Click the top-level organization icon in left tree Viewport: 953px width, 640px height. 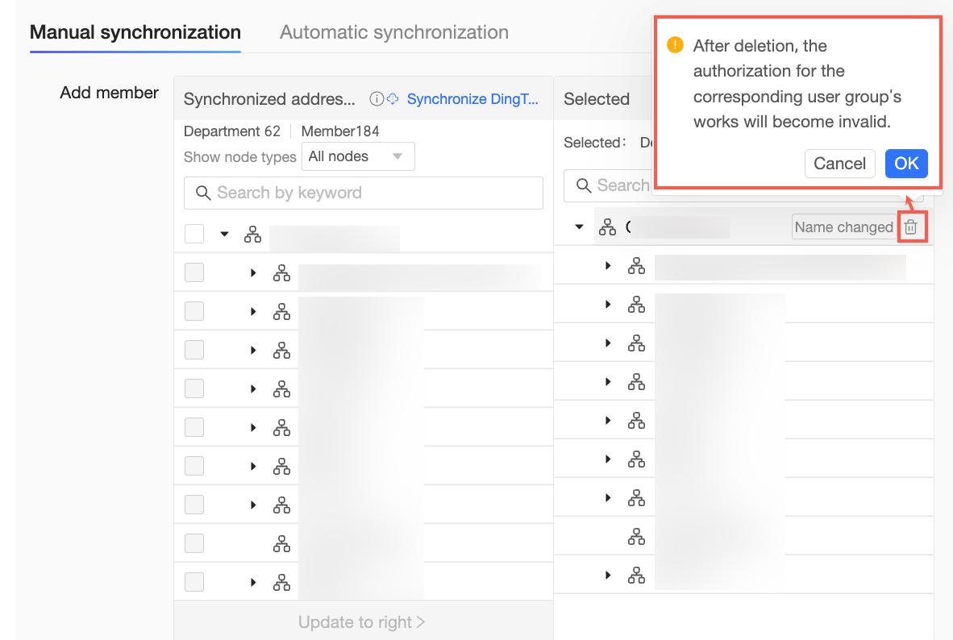click(x=252, y=235)
